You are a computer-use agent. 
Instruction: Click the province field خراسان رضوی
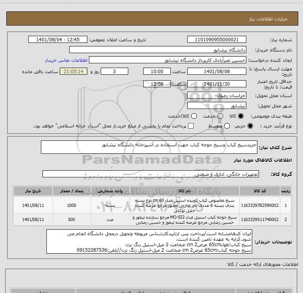coord(216,96)
